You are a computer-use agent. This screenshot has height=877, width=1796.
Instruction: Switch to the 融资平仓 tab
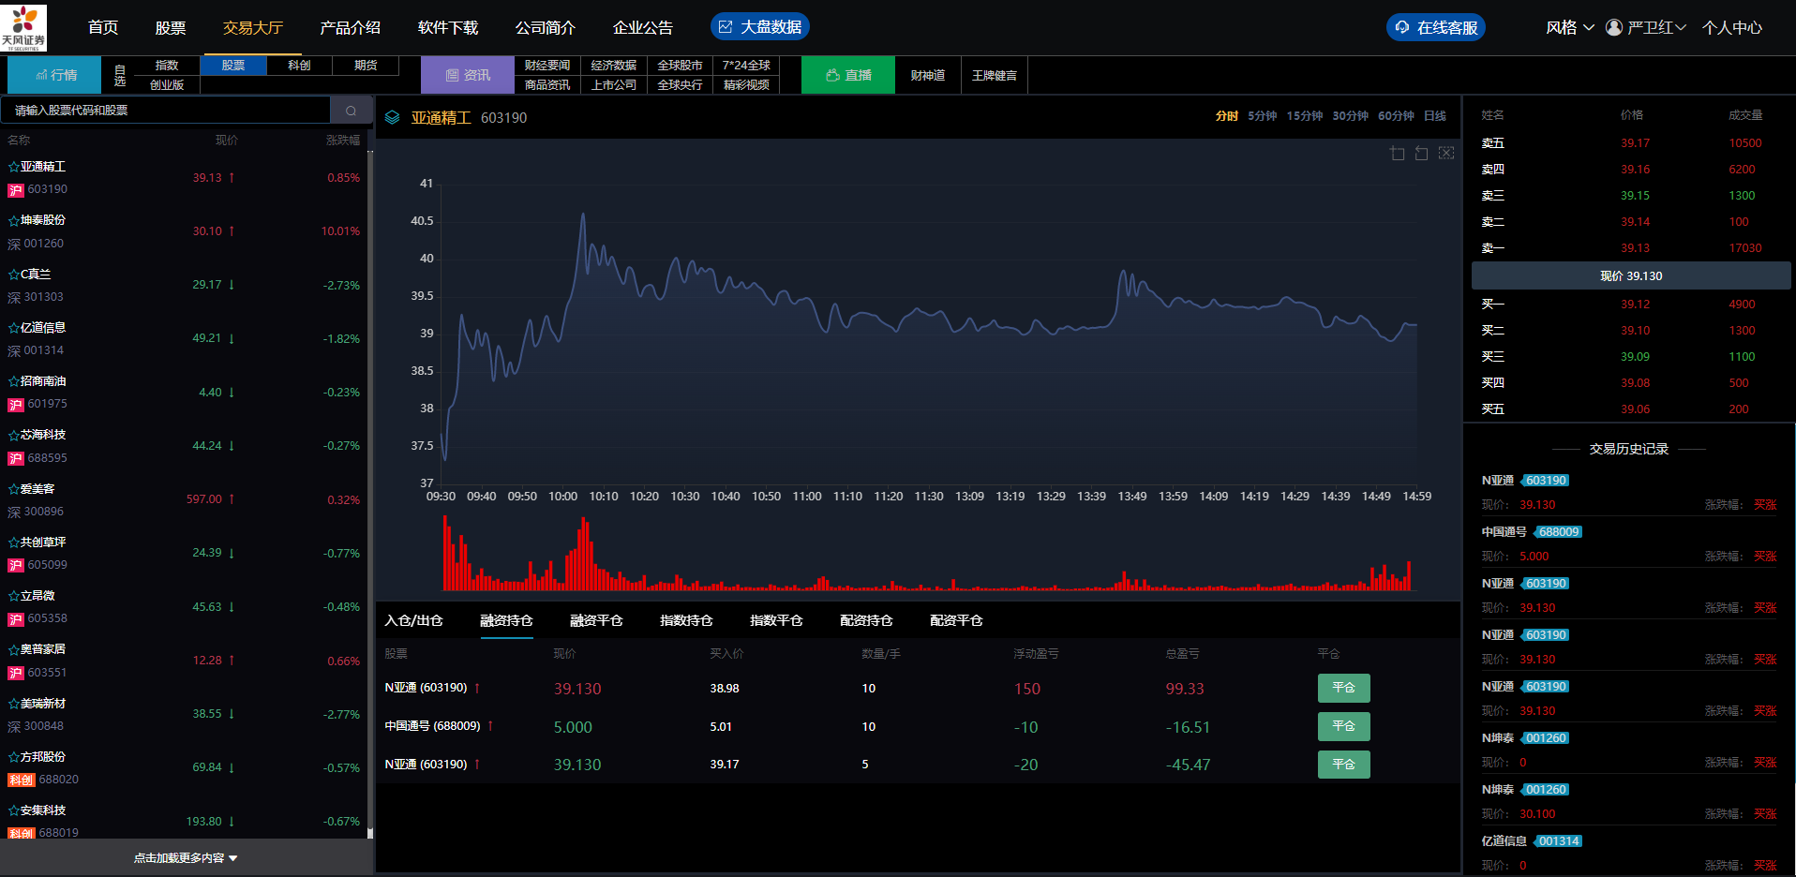[596, 620]
